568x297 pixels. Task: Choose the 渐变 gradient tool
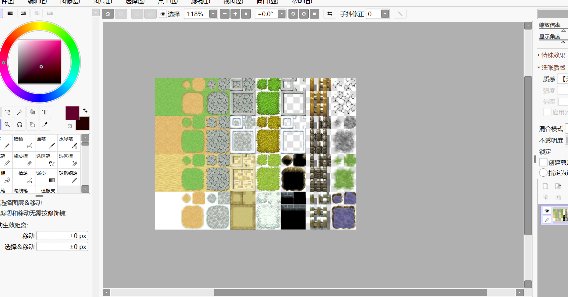pyautogui.click(x=46, y=177)
